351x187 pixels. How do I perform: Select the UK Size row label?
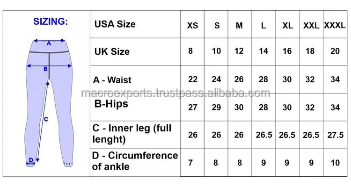click(x=112, y=51)
